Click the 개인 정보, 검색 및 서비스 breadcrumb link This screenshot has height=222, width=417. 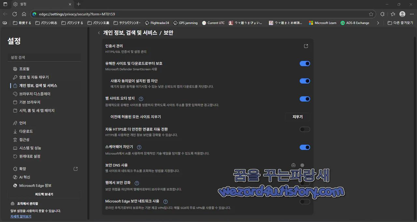(130, 33)
